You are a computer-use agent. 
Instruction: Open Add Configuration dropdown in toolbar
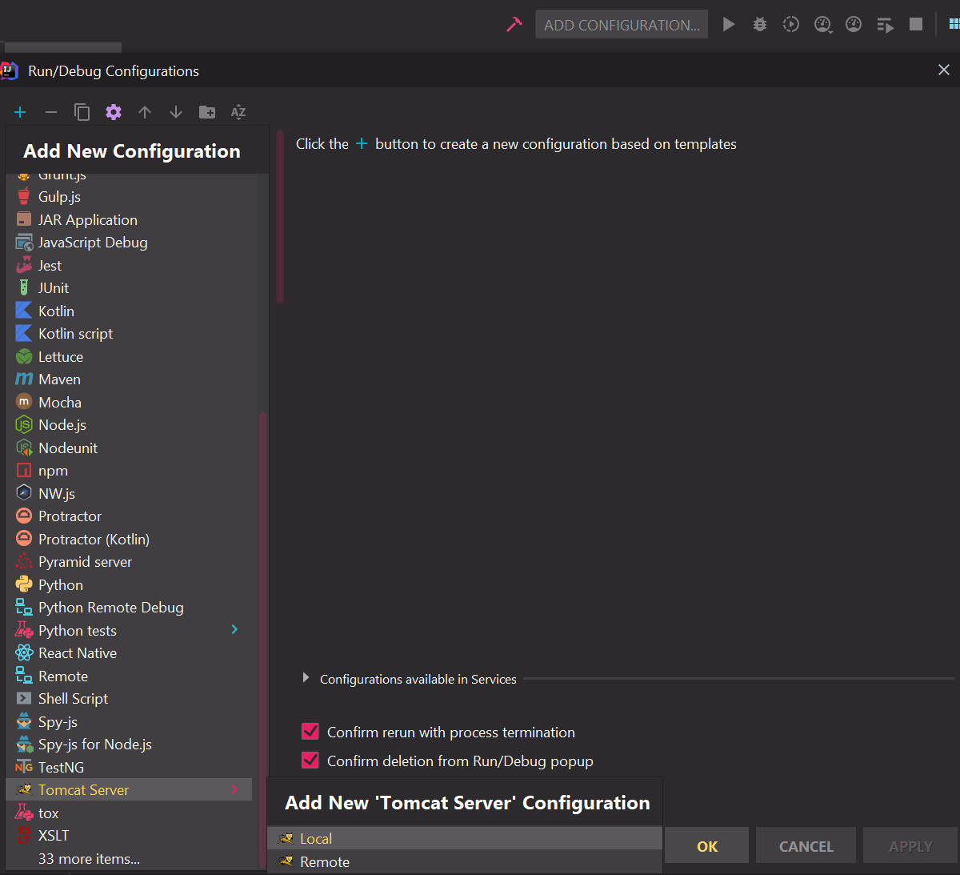(622, 25)
